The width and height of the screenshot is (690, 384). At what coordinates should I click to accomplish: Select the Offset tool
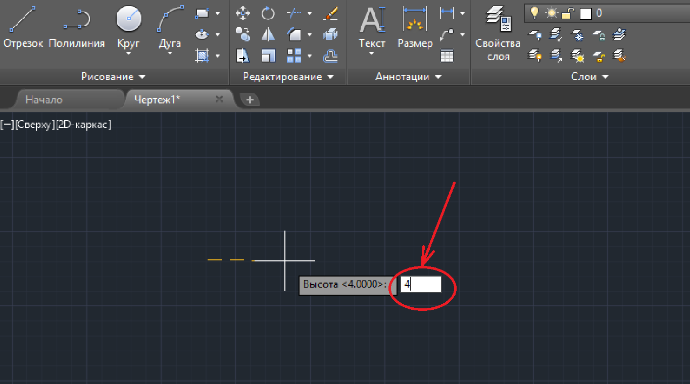330,55
